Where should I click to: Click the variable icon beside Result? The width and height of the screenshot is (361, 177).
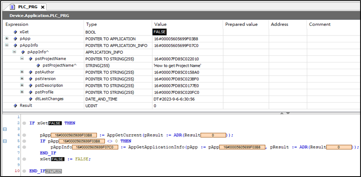(15, 105)
